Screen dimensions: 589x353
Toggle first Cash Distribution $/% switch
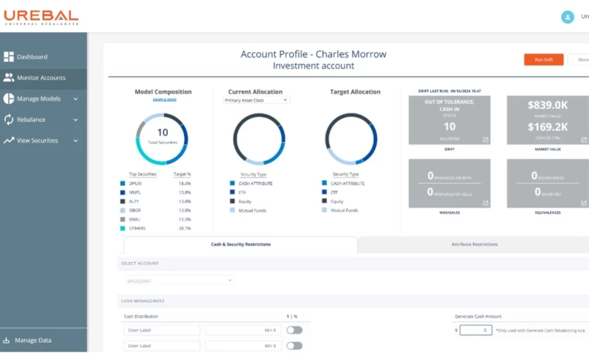(294, 330)
